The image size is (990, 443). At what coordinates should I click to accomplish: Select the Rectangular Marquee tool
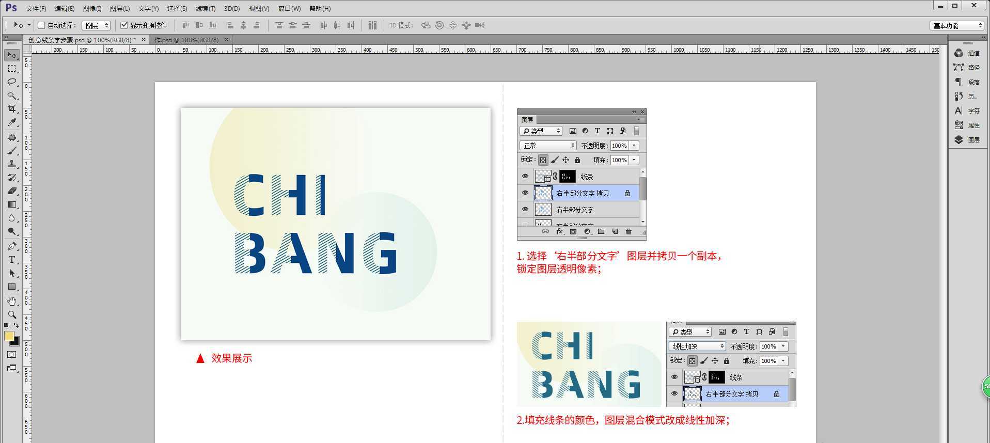click(x=12, y=69)
